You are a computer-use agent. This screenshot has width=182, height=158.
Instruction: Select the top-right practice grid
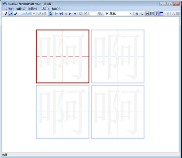(x=118, y=56)
